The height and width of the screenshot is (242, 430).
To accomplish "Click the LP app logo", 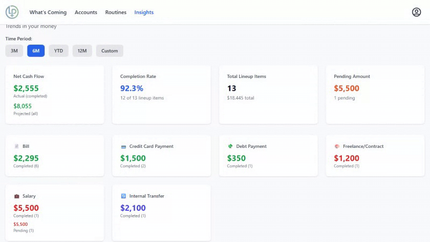I will click(12, 12).
